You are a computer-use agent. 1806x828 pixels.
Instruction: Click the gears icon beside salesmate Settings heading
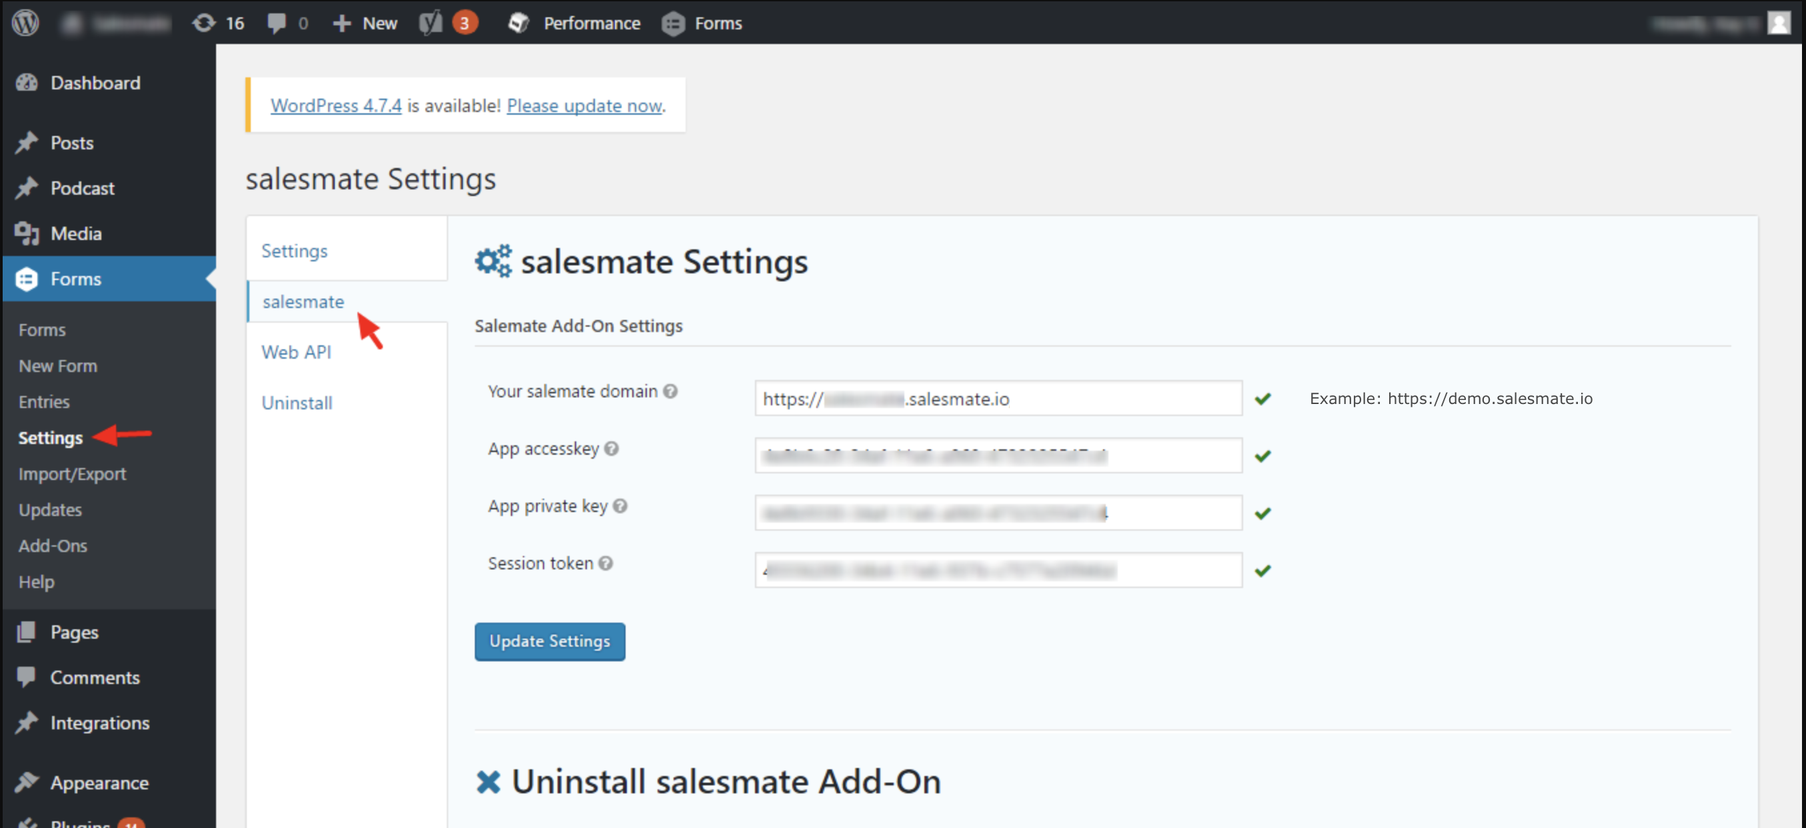[494, 261]
